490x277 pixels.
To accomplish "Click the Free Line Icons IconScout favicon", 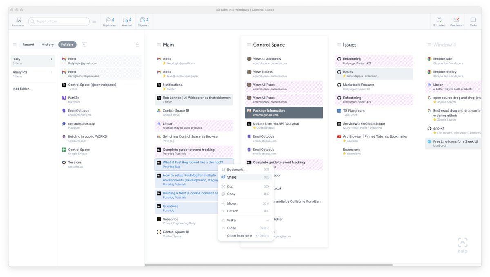I will pos(429,141).
